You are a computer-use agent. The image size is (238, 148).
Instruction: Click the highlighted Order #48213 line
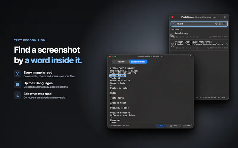[x=118, y=76]
